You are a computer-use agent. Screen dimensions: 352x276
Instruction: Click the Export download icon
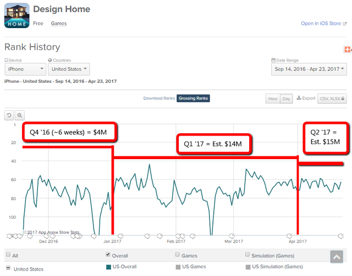299,98
